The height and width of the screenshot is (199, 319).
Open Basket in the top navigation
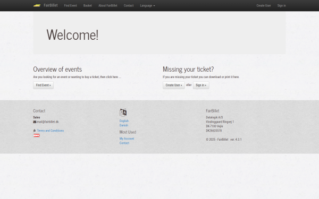88,5
